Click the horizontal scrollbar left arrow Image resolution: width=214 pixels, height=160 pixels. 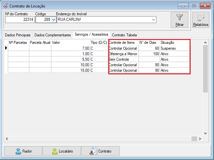7,139
